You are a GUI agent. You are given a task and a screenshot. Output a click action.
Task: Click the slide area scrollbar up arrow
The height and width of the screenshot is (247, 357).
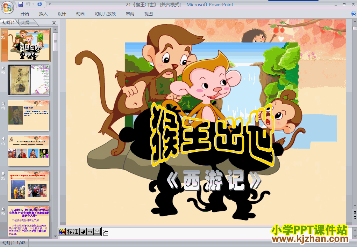tap(355, 22)
